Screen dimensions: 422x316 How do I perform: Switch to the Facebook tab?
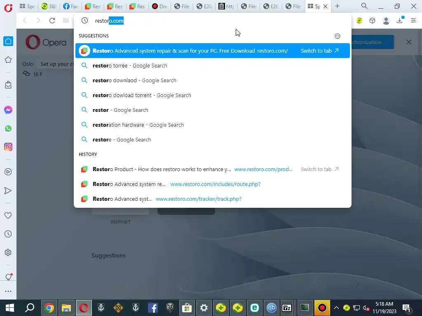tap(70, 6)
